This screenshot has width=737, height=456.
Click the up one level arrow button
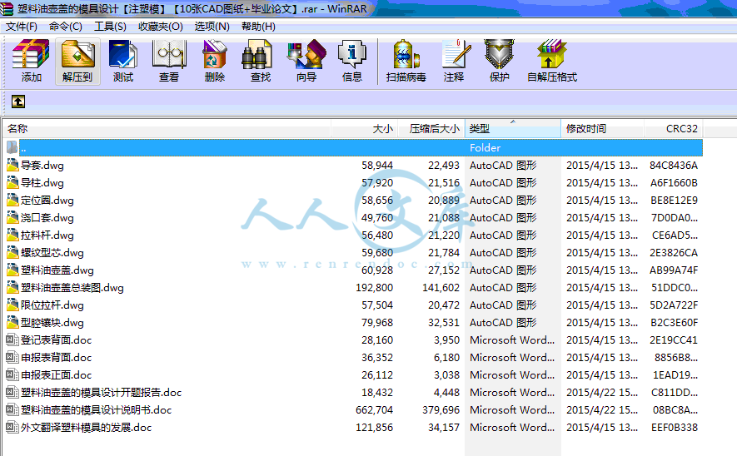(x=17, y=102)
